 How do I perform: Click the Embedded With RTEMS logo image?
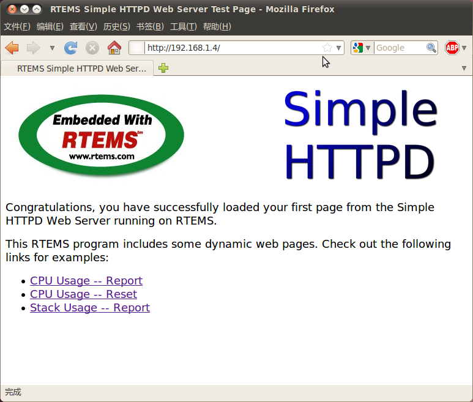(102, 135)
